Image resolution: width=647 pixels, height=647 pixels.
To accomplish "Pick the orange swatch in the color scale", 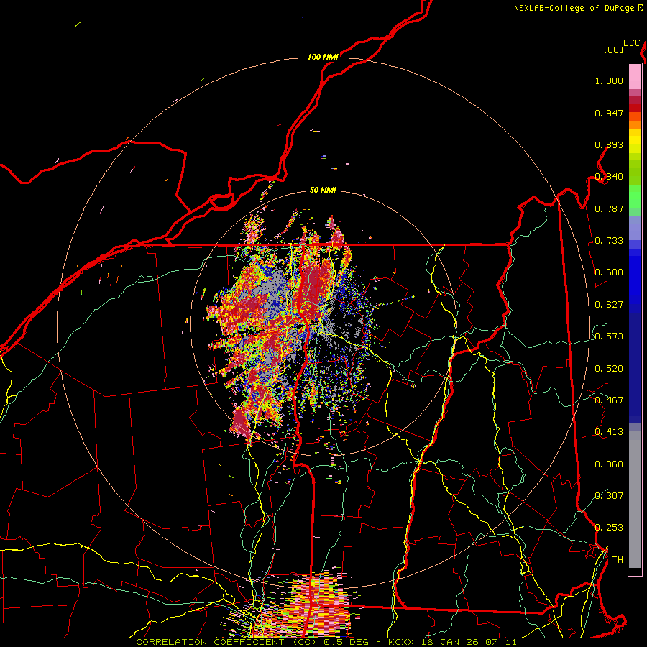I will click(635, 124).
